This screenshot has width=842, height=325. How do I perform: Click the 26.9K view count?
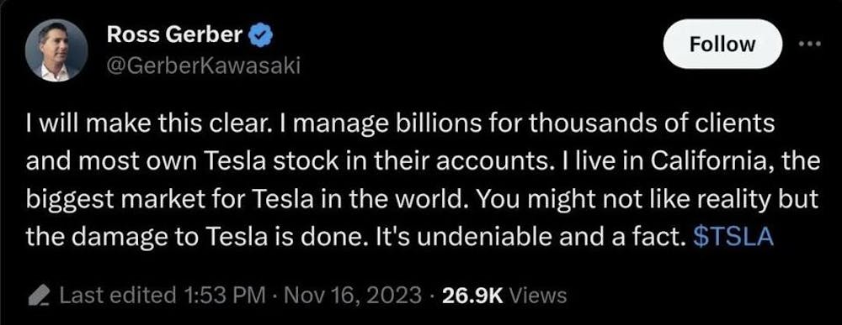(x=472, y=295)
